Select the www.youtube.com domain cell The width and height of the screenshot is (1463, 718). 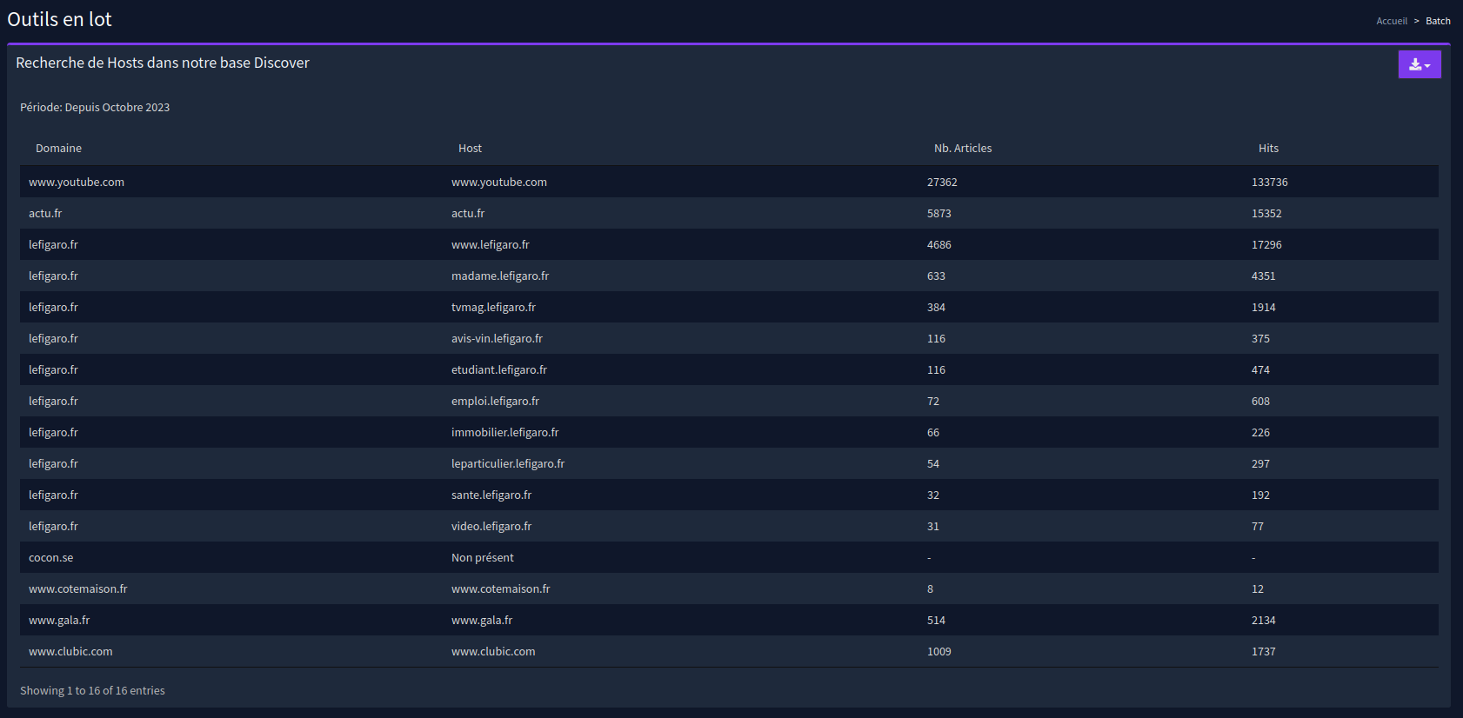point(77,183)
